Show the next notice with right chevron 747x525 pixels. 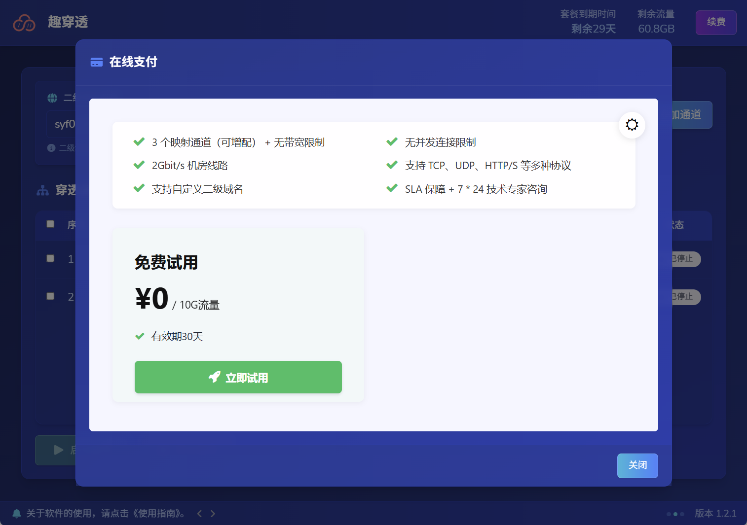tap(213, 514)
